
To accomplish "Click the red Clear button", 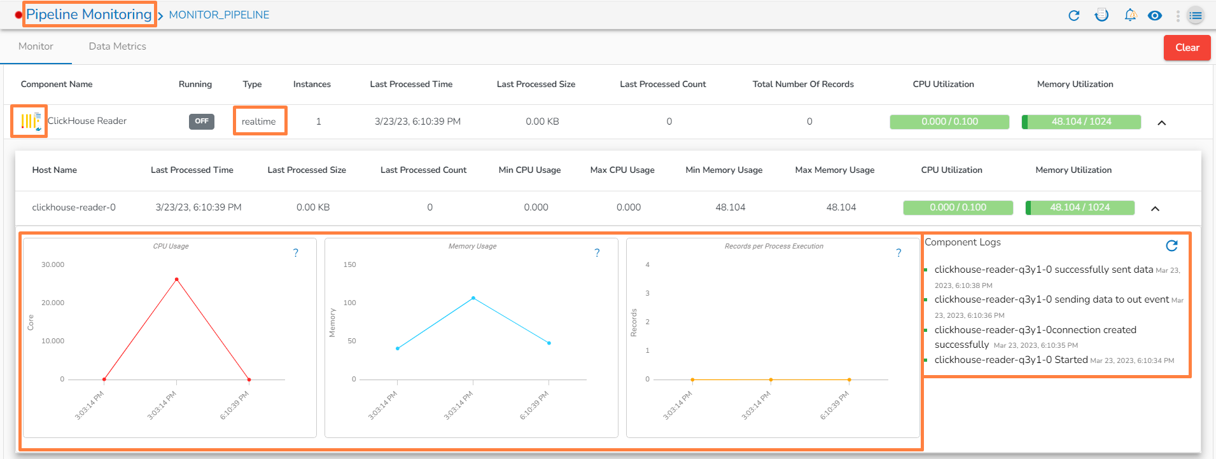I will point(1187,48).
